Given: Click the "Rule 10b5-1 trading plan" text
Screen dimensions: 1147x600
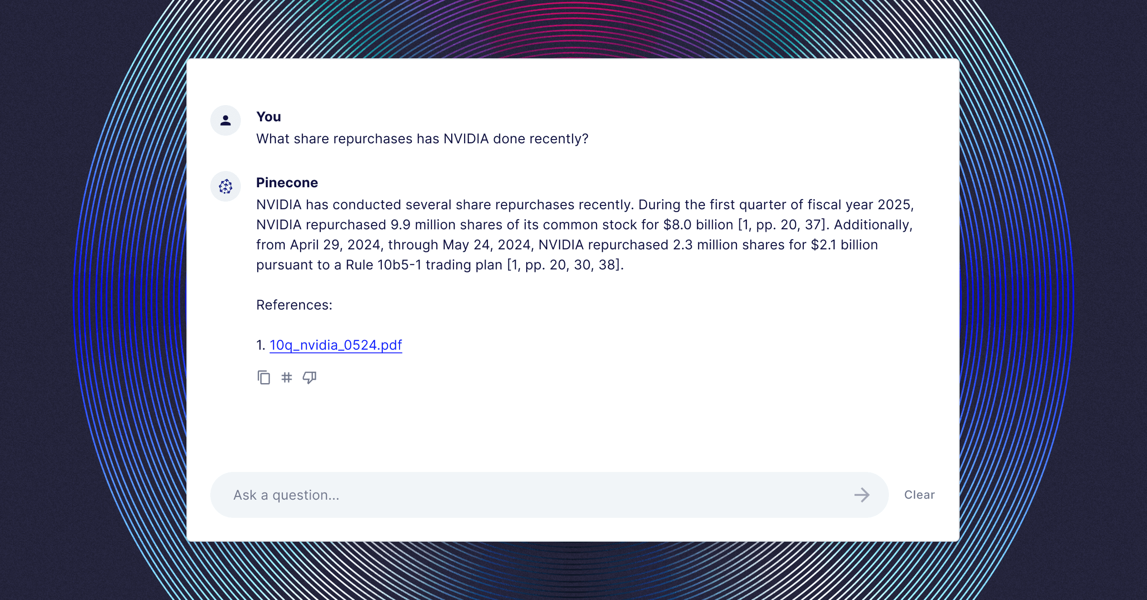Looking at the screenshot, I should [424, 265].
